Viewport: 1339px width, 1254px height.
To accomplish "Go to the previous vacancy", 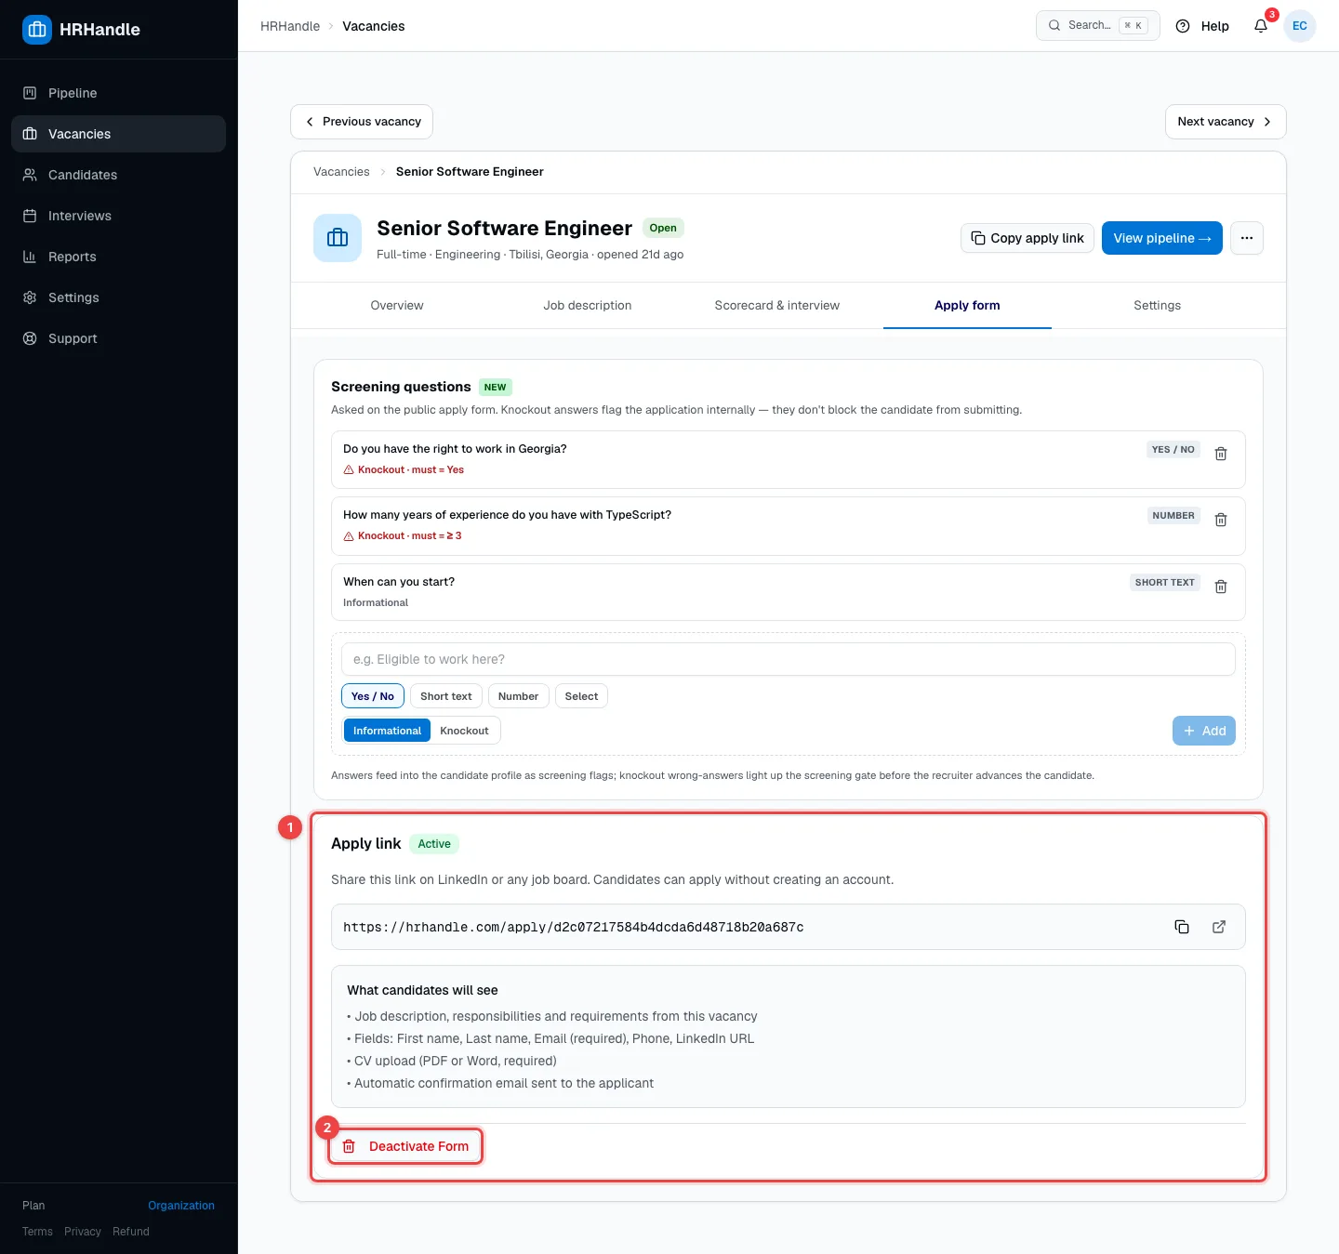I will click(362, 122).
